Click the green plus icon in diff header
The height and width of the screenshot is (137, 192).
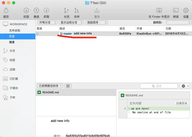[123, 95]
